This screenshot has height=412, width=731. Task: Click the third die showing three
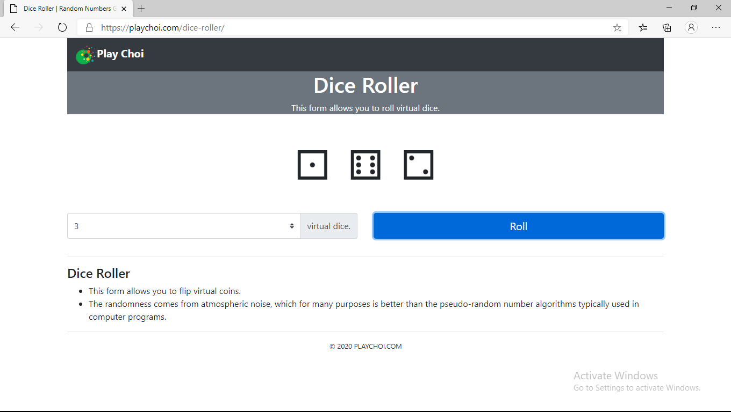click(x=418, y=165)
